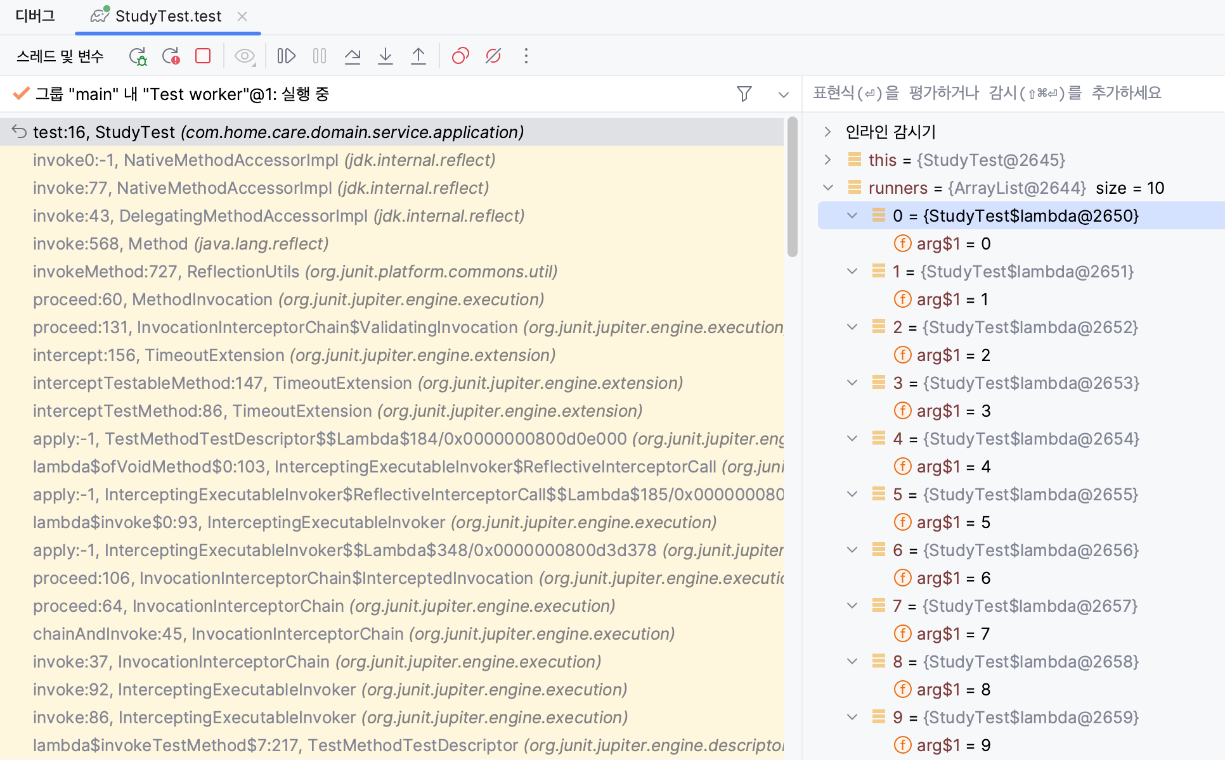Open more debugger actions menu
1225x760 pixels.
coord(526,56)
